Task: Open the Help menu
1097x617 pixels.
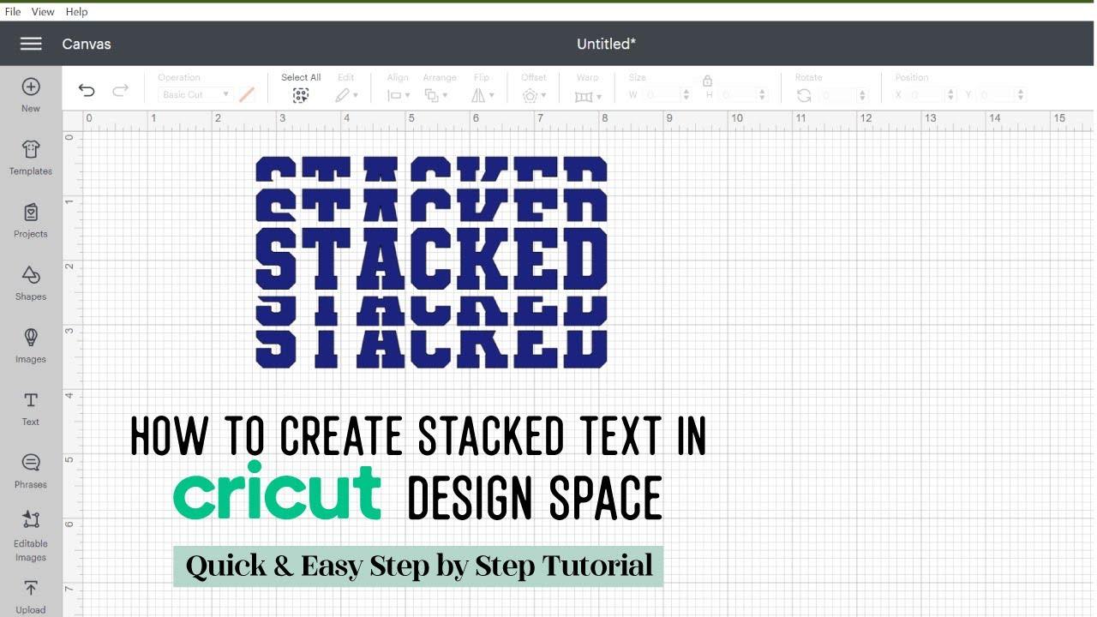Action: 76,11
